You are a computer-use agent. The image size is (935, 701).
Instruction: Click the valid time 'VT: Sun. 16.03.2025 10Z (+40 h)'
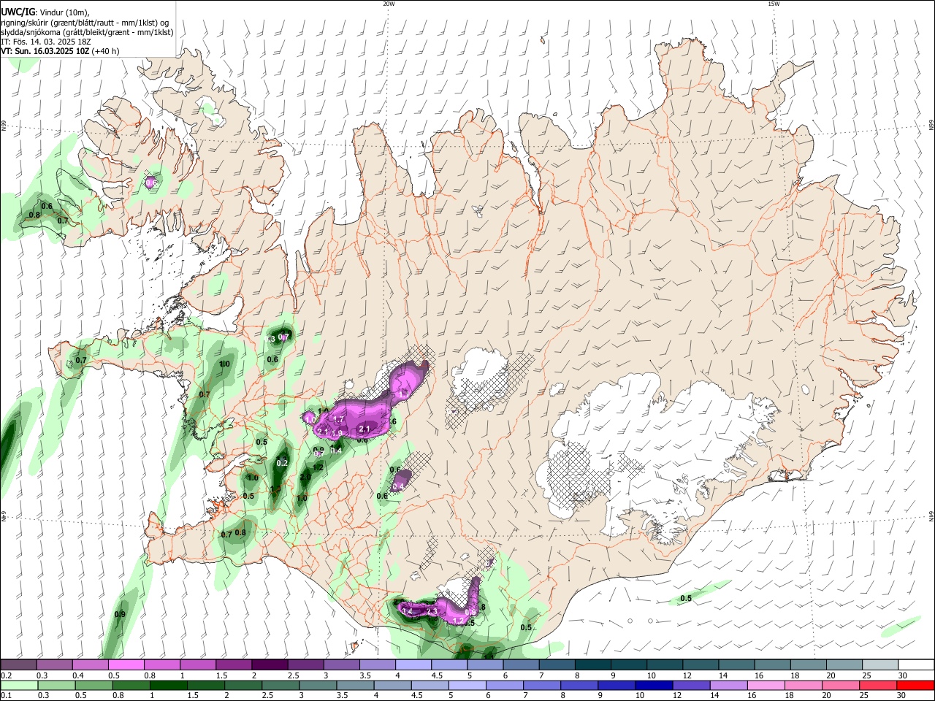[60, 51]
